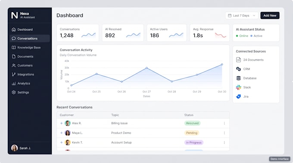Click the Oct 28 chart data point

pyautogui.click(x=172, y=81)
